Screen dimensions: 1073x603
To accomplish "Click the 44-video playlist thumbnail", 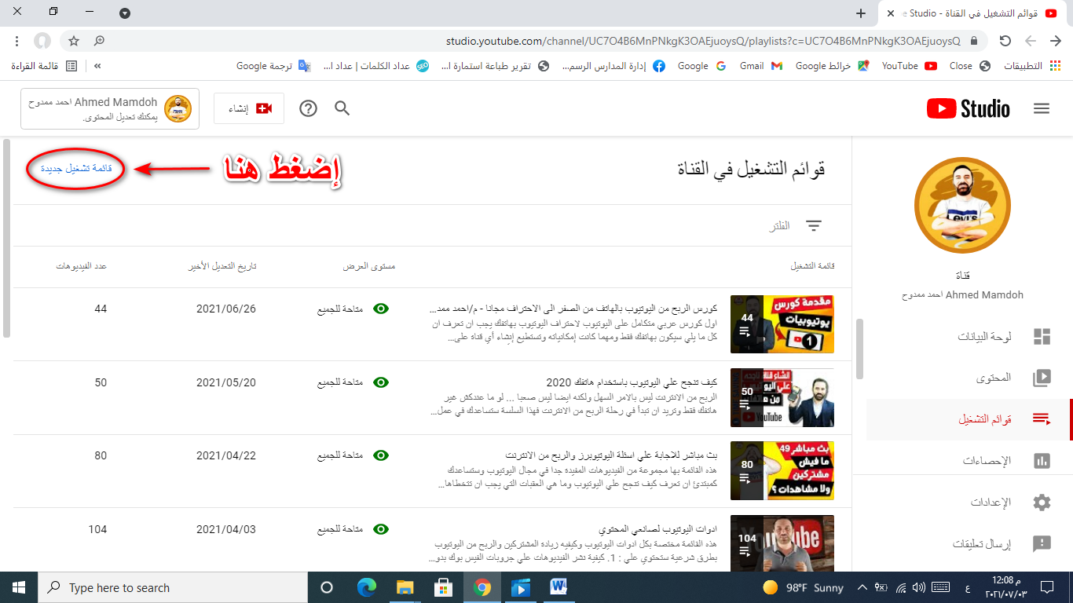I will [x=782, y=324].
